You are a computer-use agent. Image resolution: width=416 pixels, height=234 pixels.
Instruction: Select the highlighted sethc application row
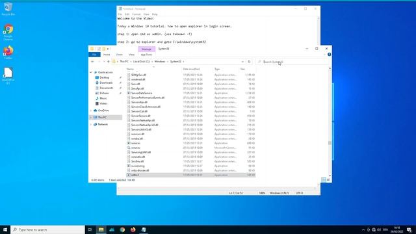[190, 175]
